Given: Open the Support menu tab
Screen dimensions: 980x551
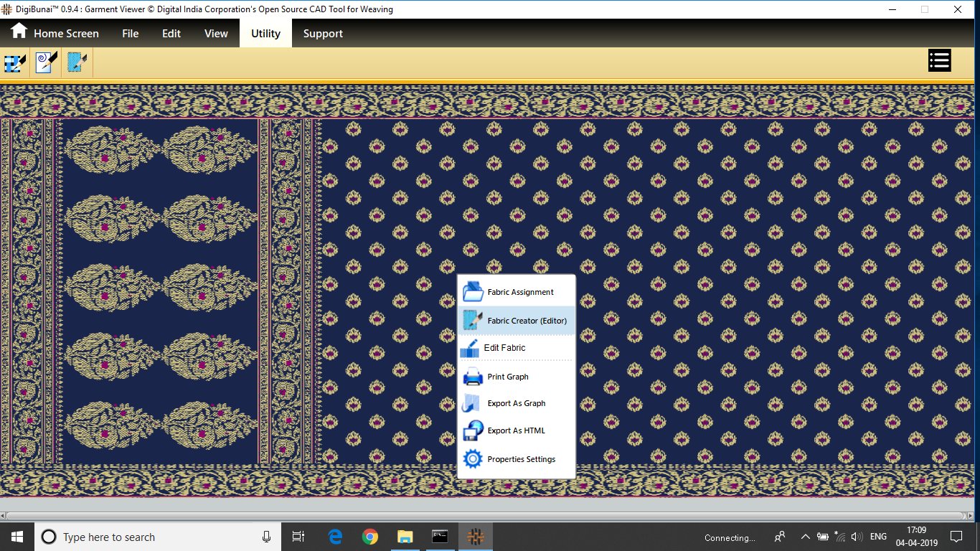Looking at the screenshot, I should (x=323, y=34).
